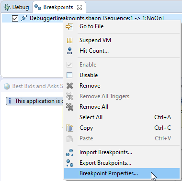
Task: Click the Export Breakpoints icon
Action: [69, 163]
